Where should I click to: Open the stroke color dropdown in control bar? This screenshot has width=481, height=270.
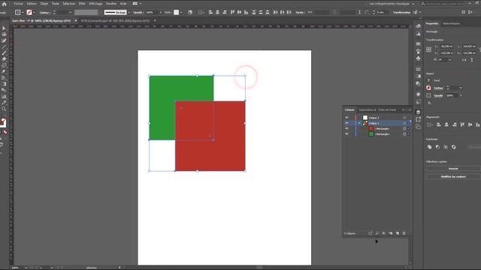(34, 13)
